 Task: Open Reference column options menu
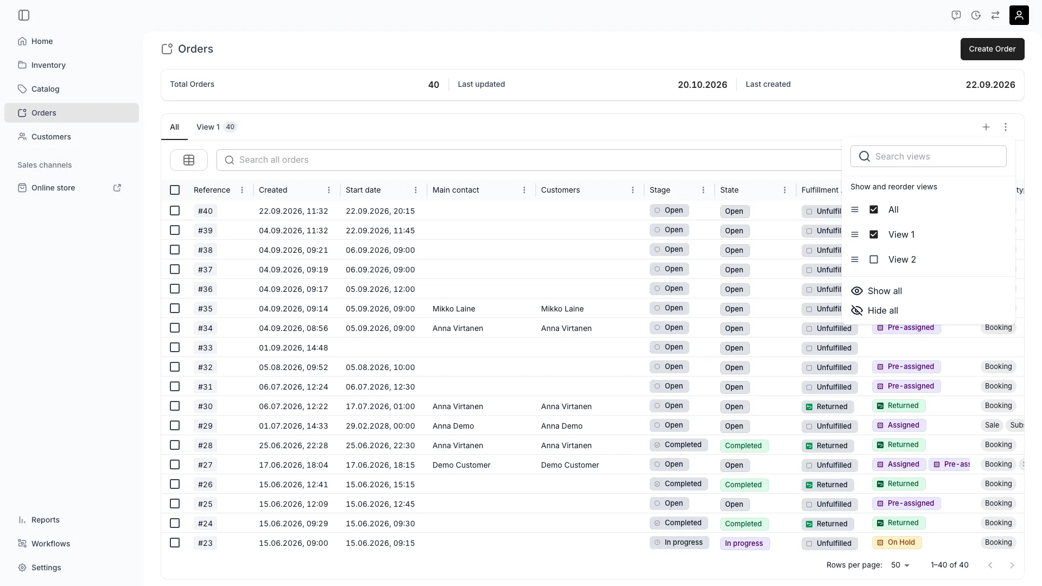(x=242, y=190)
